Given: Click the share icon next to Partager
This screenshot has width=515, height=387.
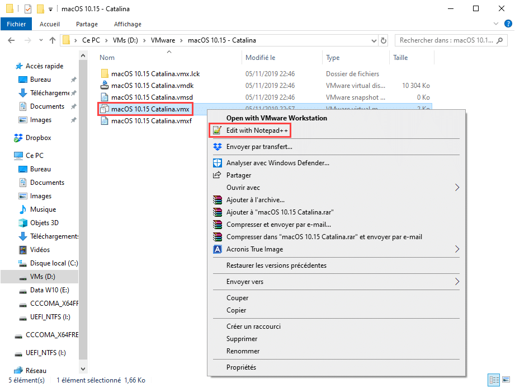Looking at the screenshot, I should (x=217, y=175).
